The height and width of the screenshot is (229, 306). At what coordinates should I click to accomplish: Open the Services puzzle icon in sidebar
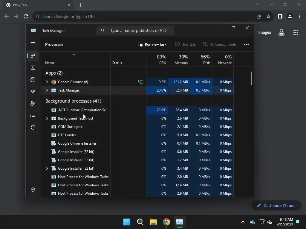[x=33, y=127]
